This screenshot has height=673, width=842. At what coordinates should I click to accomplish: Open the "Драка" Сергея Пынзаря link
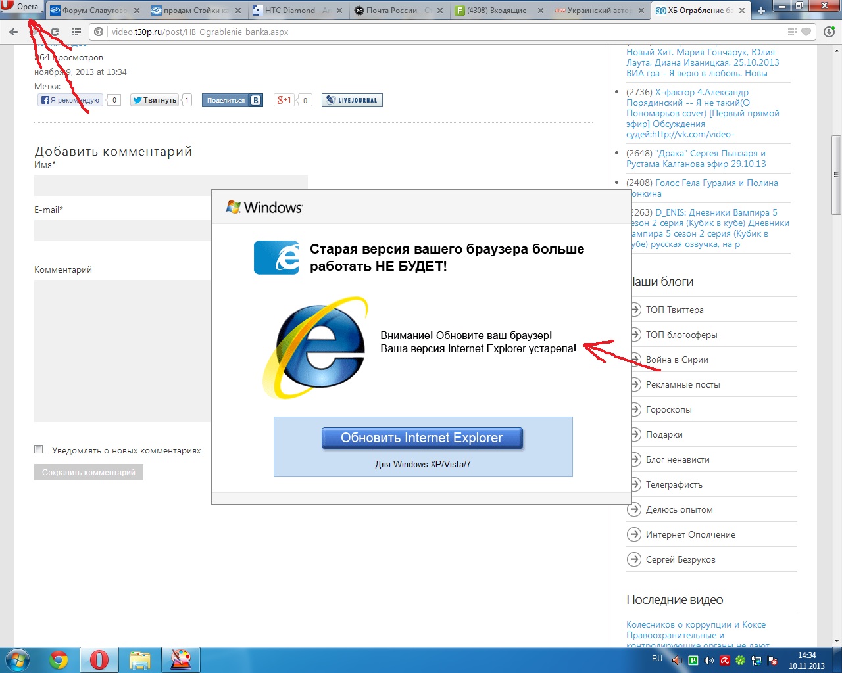(x=696, y=158)
